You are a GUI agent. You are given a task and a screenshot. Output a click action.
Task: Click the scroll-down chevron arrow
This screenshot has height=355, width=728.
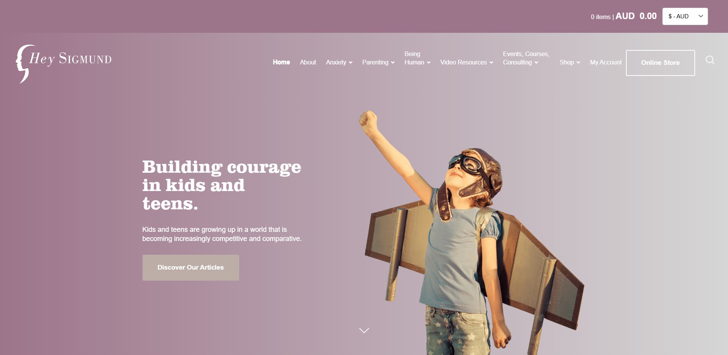coord(364,330)
